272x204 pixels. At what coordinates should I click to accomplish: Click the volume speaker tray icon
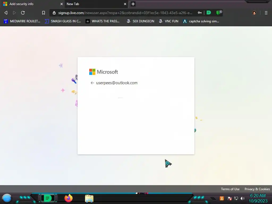242,198
